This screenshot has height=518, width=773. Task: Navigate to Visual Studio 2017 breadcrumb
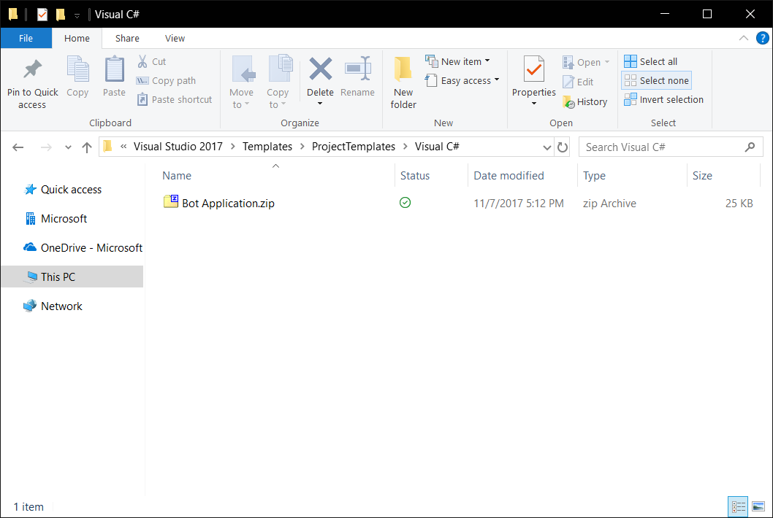178,146
